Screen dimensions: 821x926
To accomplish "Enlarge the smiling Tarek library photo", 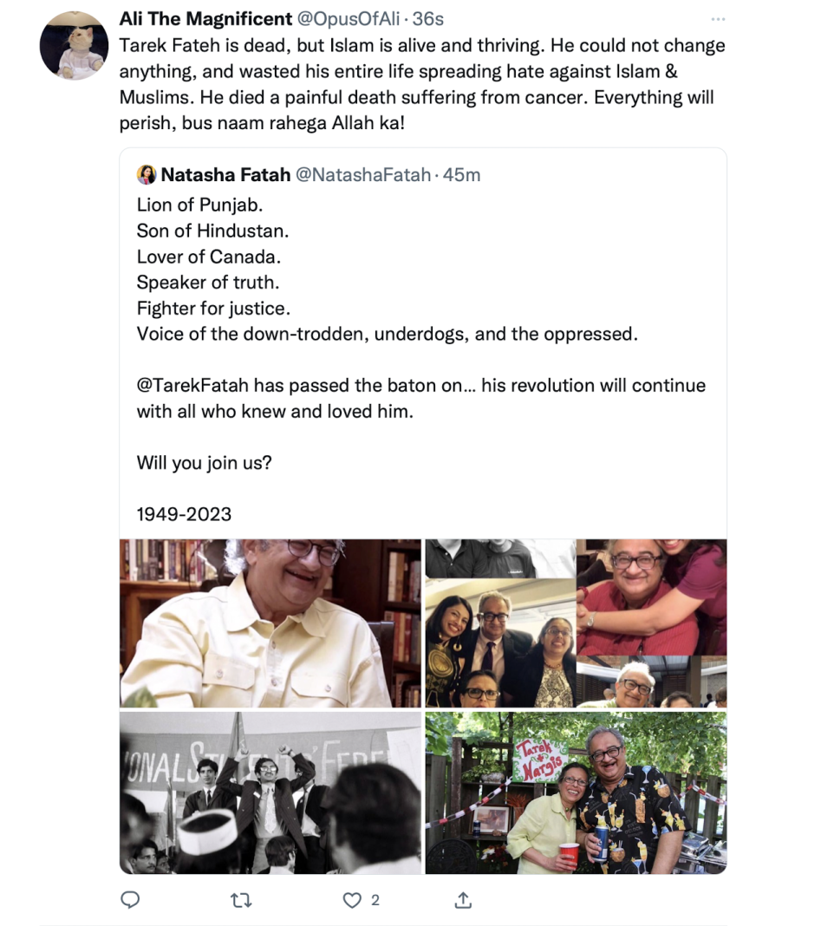I will point(270,621).
